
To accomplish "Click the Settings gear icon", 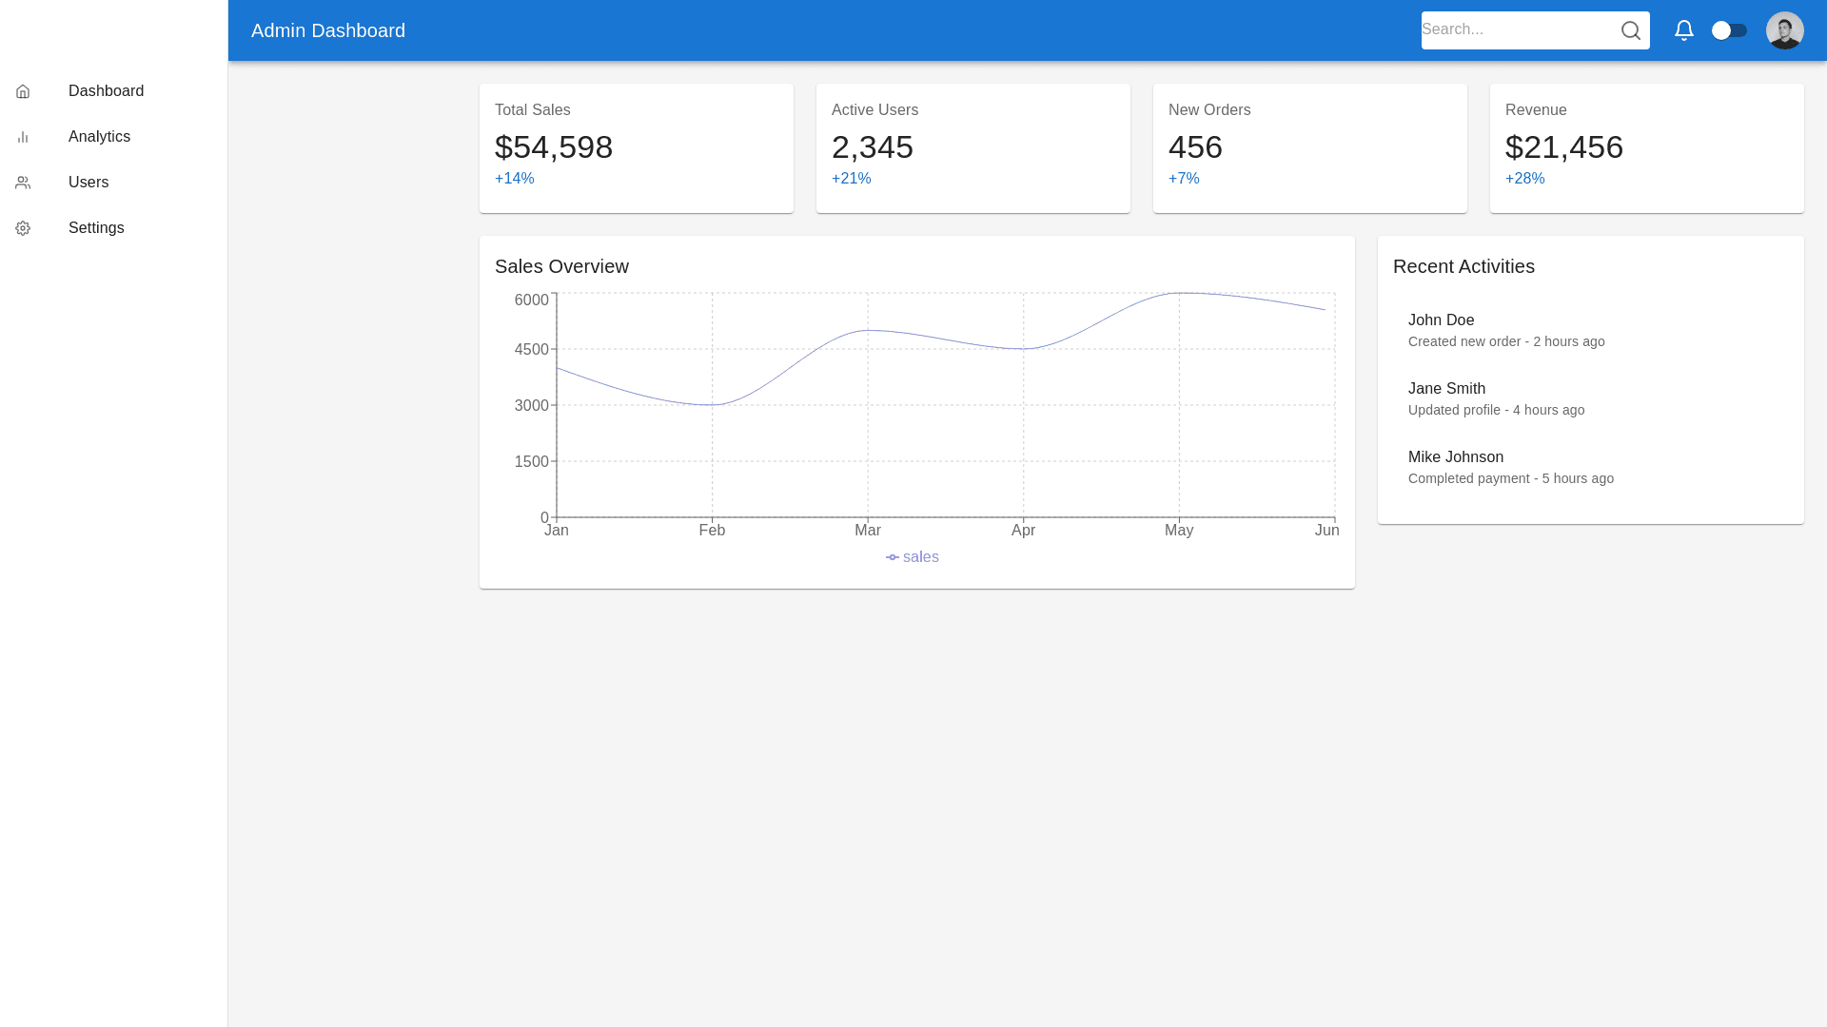I will pyautogui.click(x=23, y=228).
